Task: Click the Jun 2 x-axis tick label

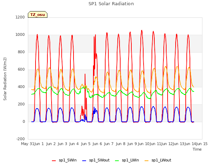Action: [x=51, y=144]
